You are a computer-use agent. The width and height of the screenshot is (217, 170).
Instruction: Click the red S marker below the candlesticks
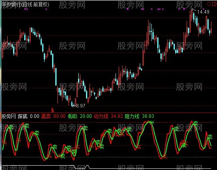[x=52, y=110]
